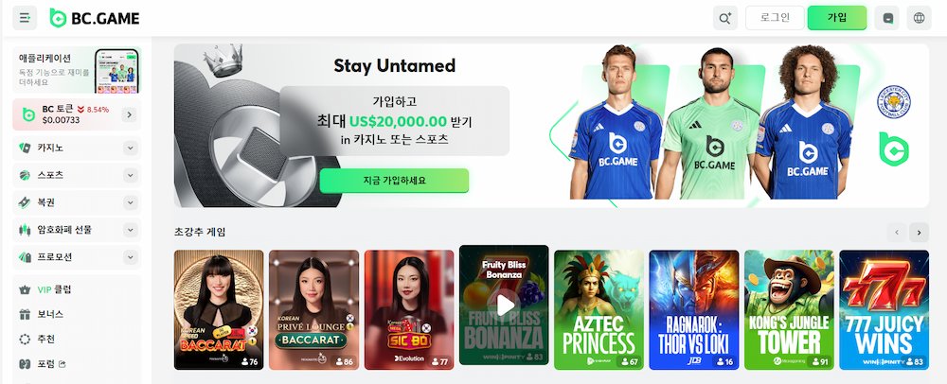The width and height of the screenshot is (947, 384).
Task: Open the 추천 sidebar menu item
Action: (x=77, y=339)
